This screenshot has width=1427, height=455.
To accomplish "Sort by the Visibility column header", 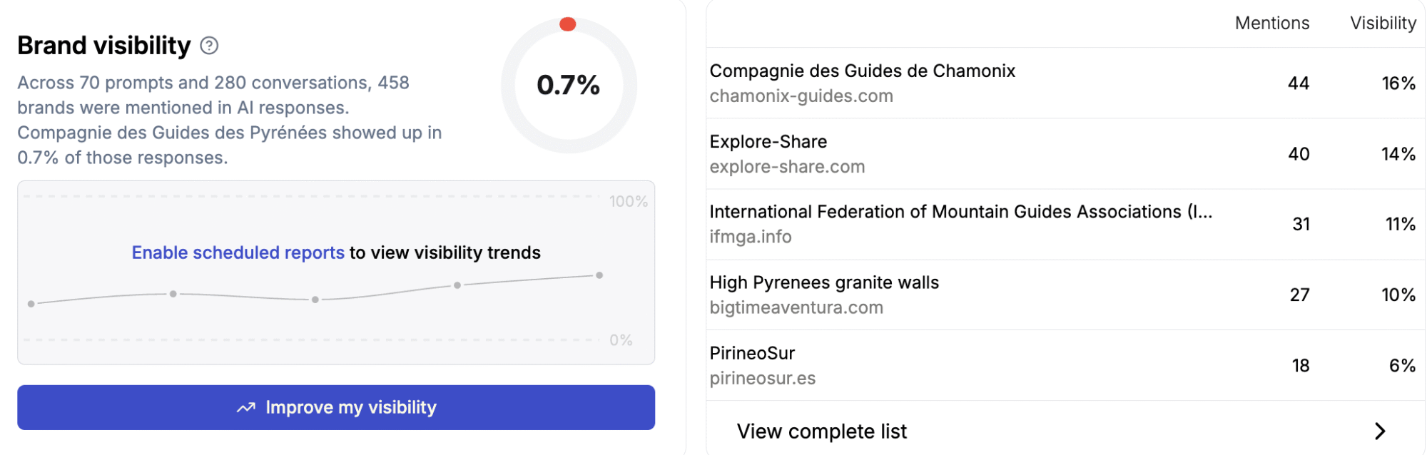I will (1383, 23).
